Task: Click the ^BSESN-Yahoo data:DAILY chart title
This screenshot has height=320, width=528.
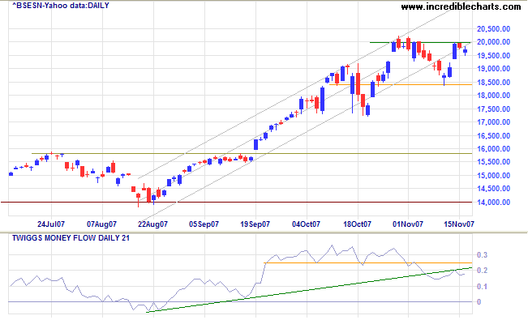Action: click(x=61, y=6)
